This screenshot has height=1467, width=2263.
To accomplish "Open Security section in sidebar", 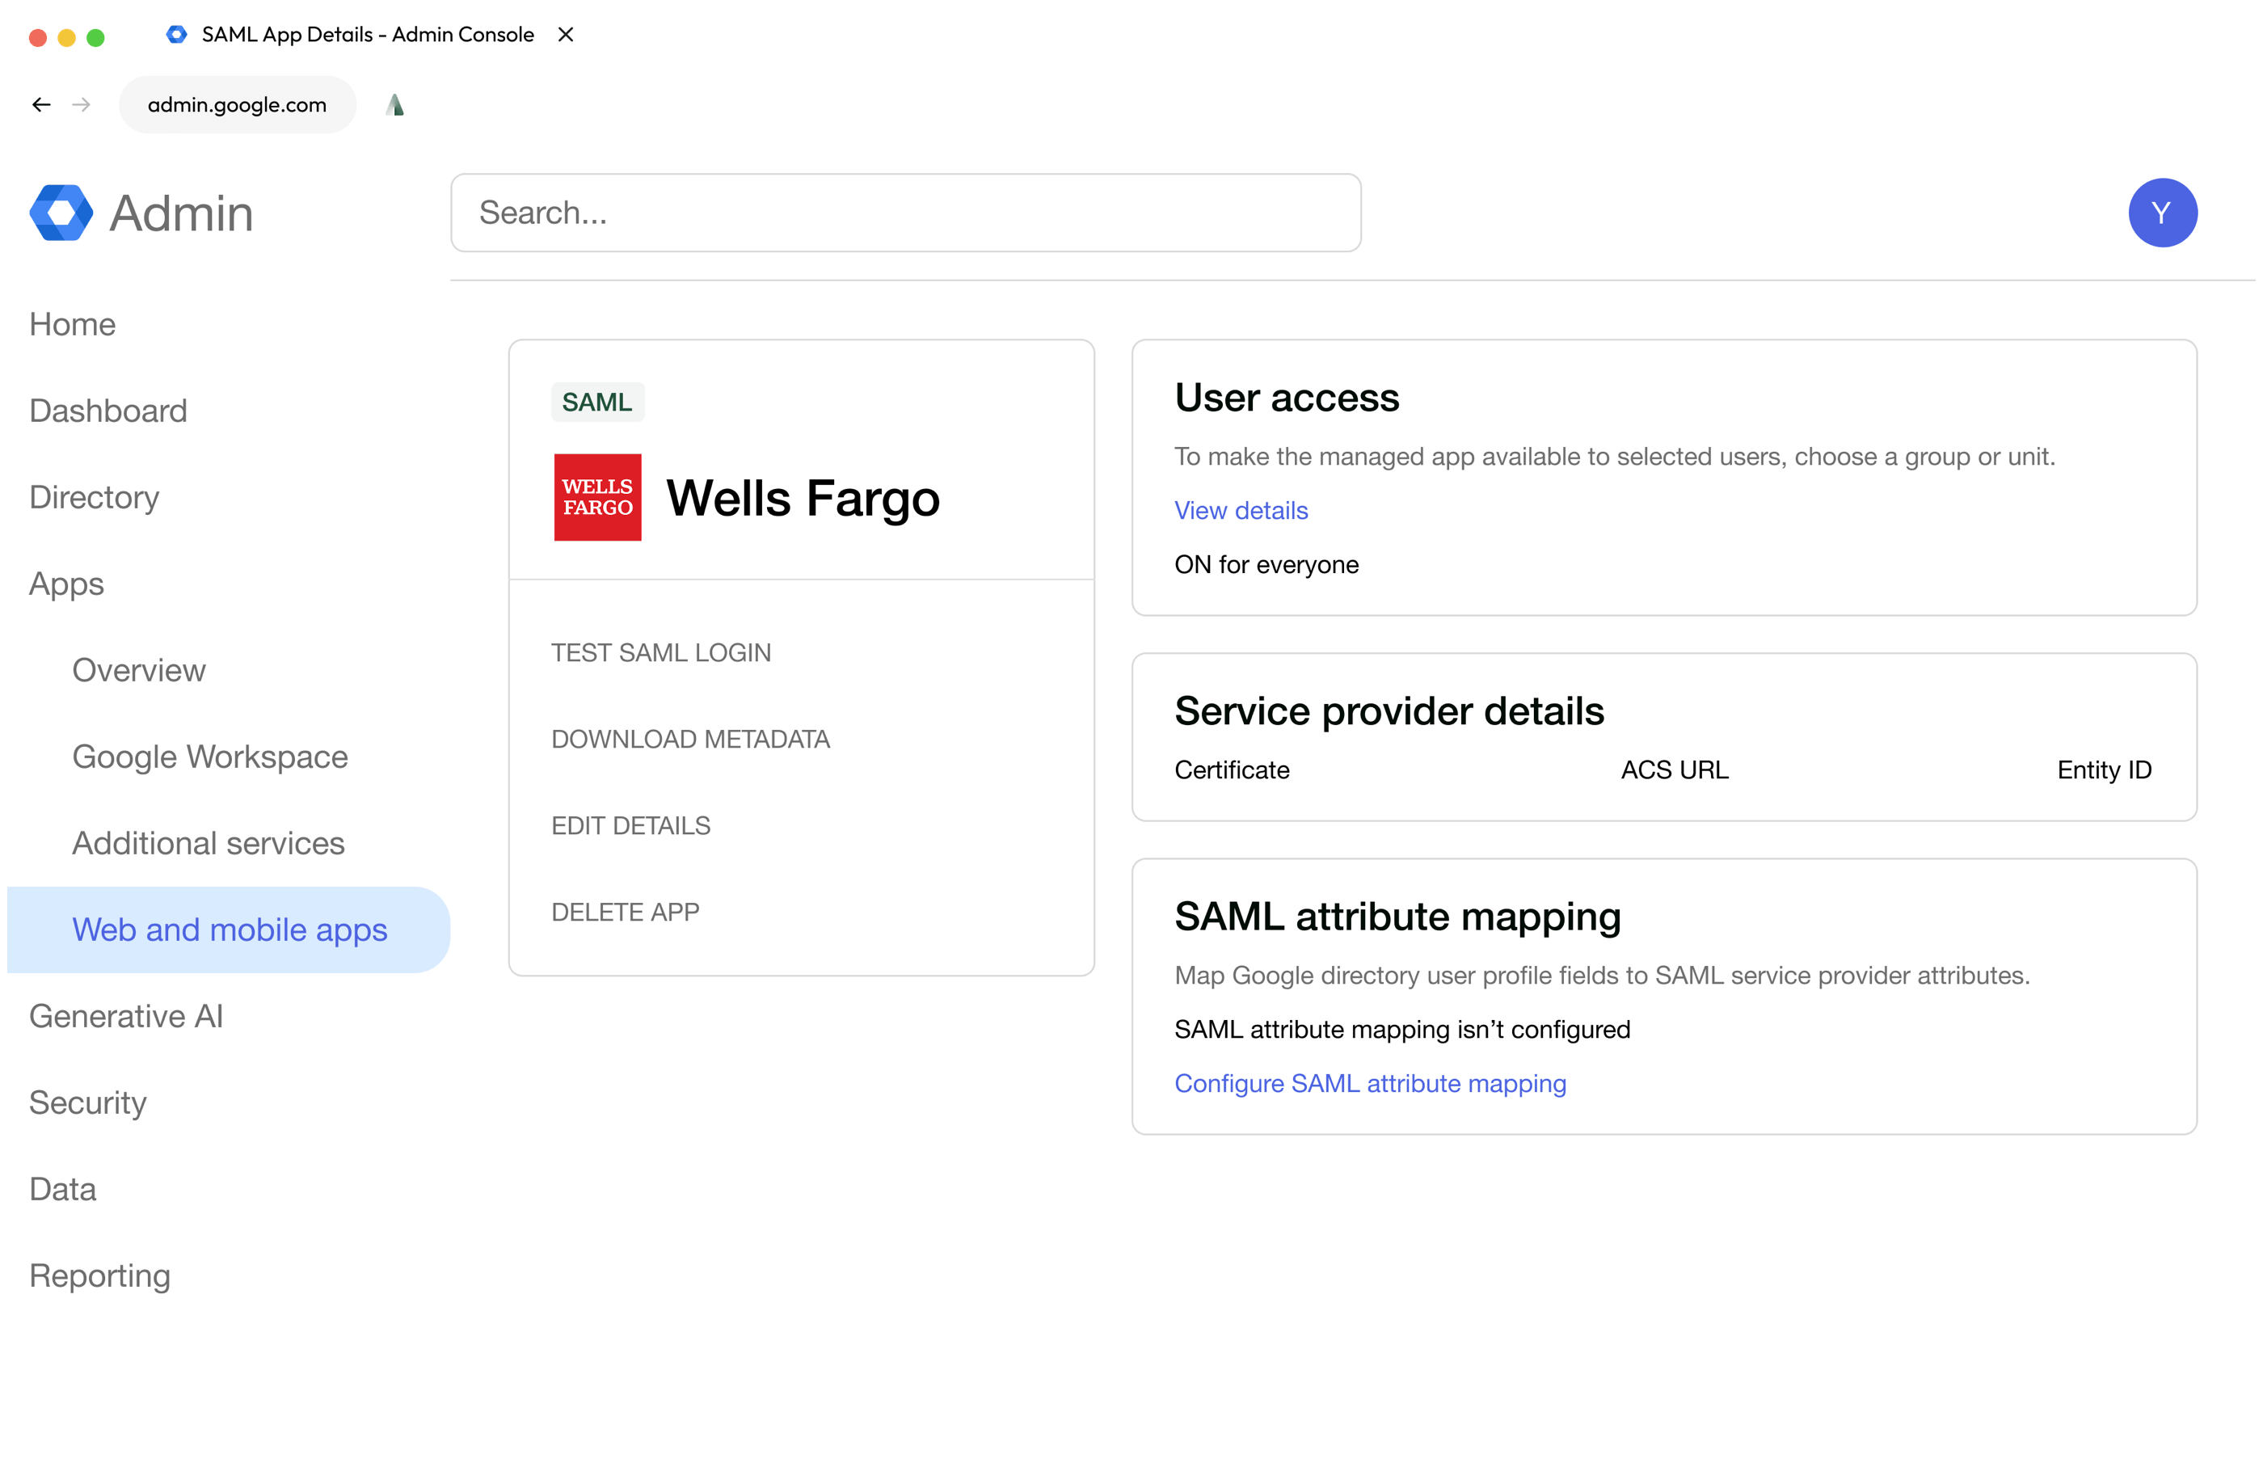I will pyautogui.click(x=87, y=1102).
